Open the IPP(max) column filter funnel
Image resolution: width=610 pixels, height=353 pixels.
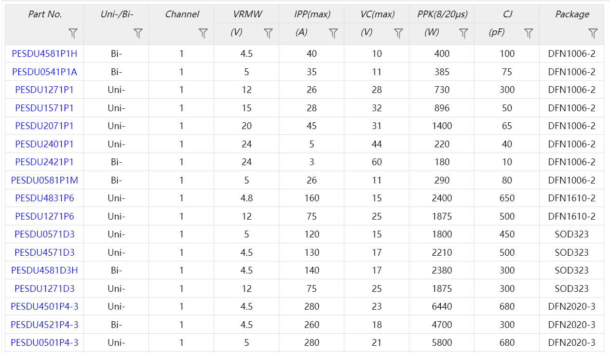(x=333, y=33)
